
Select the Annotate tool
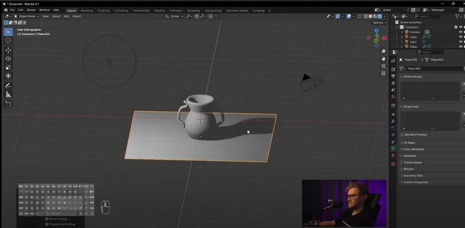click(x=8, y=86)
